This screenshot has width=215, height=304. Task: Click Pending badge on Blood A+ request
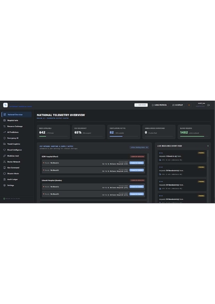[201, 153]
